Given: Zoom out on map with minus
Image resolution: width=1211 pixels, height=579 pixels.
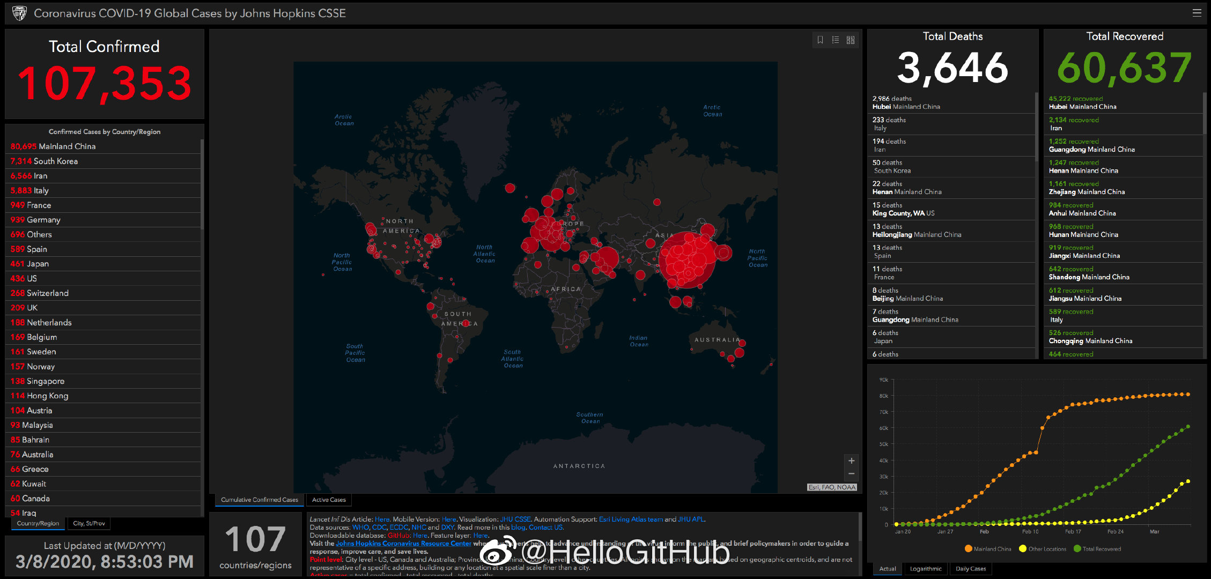Looking at the screenshot, I should click(x=851, y=474).
